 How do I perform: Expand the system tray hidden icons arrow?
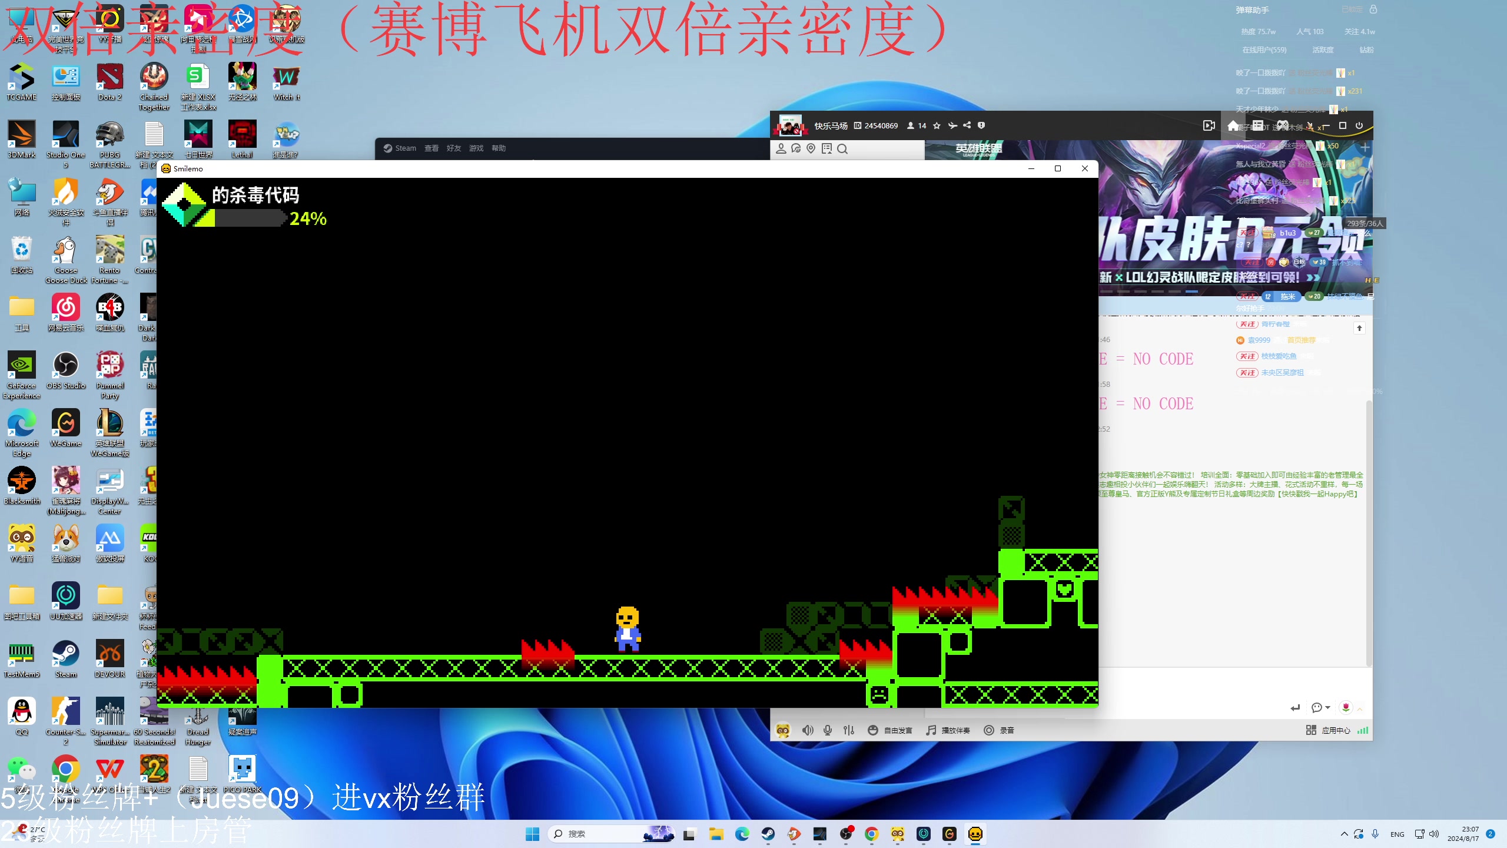point(1344,834)
